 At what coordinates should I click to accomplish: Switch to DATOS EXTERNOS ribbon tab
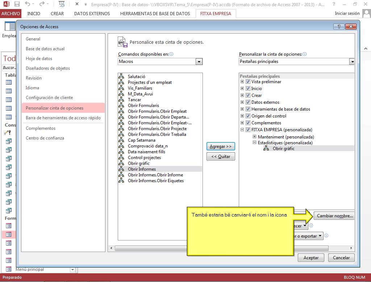tap(92, 13)
